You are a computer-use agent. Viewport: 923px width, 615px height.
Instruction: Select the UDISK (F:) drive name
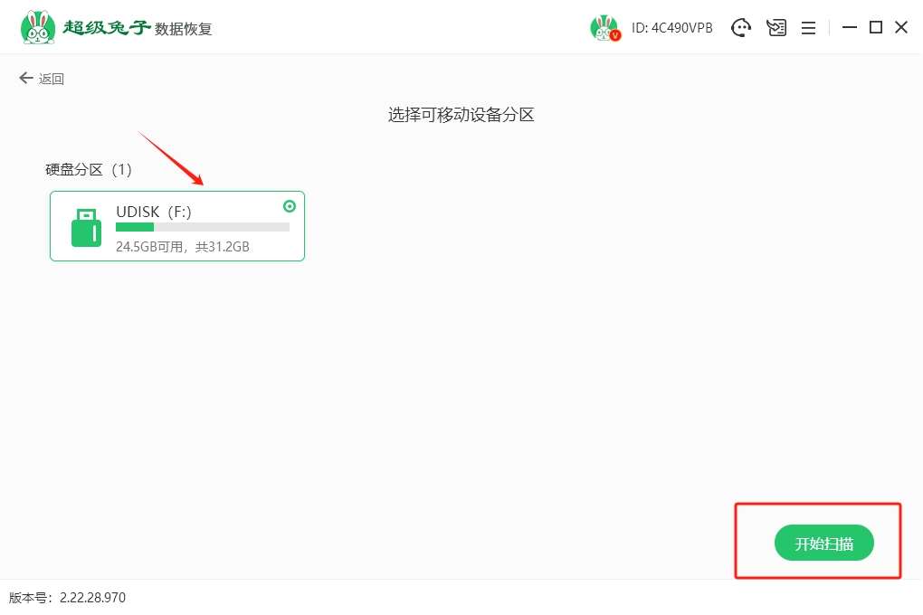(x=153, y=212)
